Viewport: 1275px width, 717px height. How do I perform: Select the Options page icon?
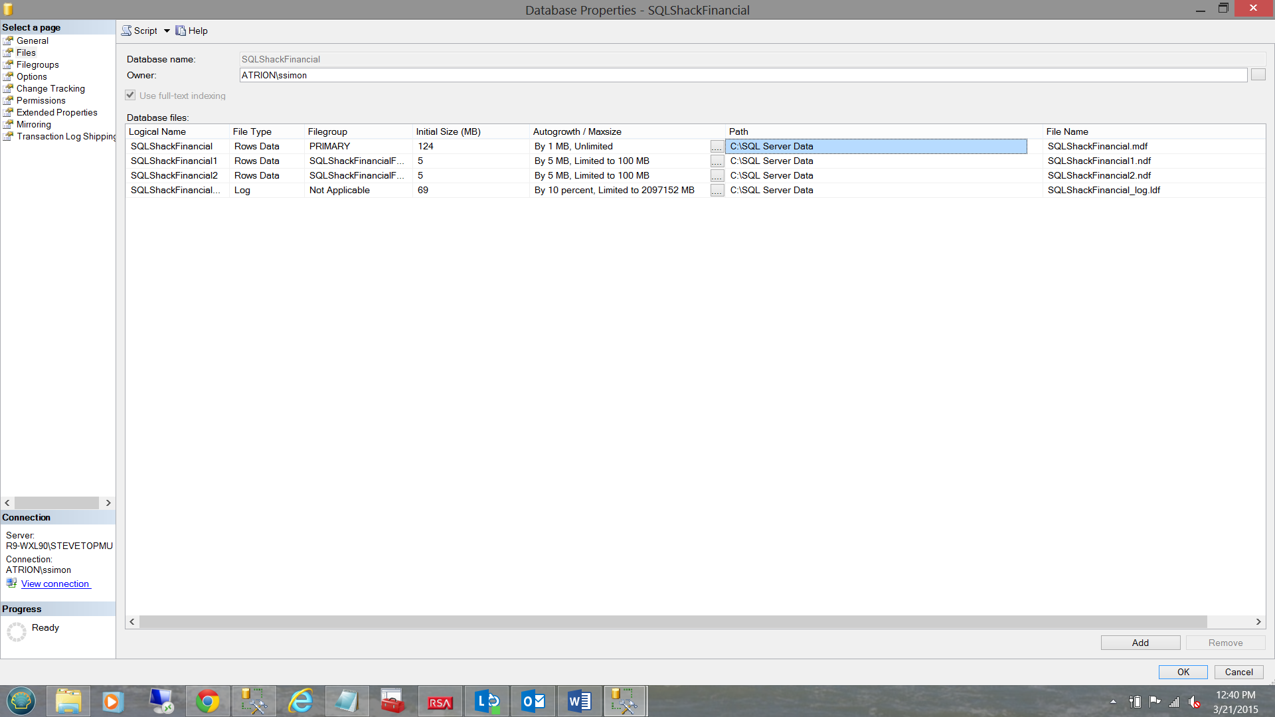tap(8, 76)
